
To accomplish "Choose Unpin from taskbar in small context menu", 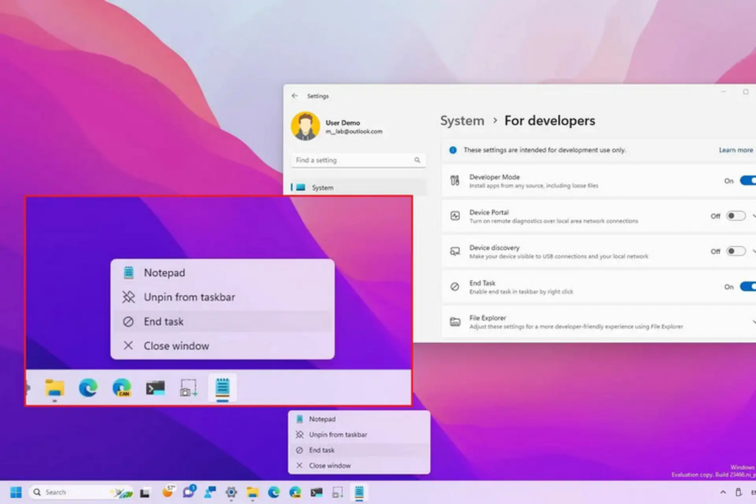I will point(359,434).
